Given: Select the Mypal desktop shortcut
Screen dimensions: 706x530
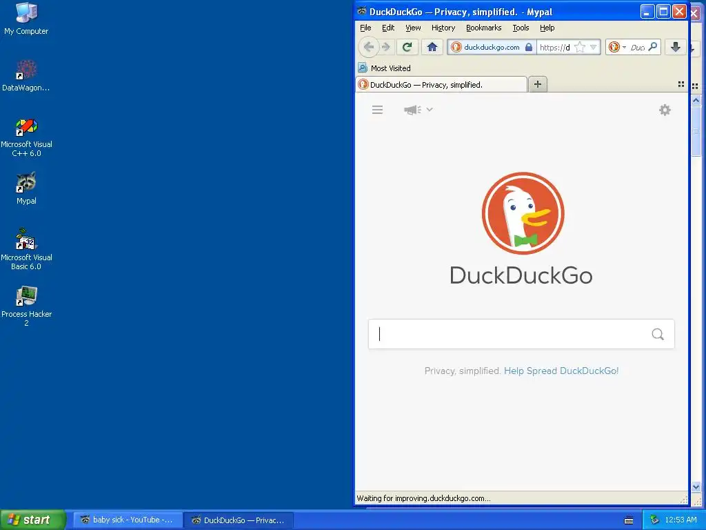Looking at the screenshot, I should point(26,188).
